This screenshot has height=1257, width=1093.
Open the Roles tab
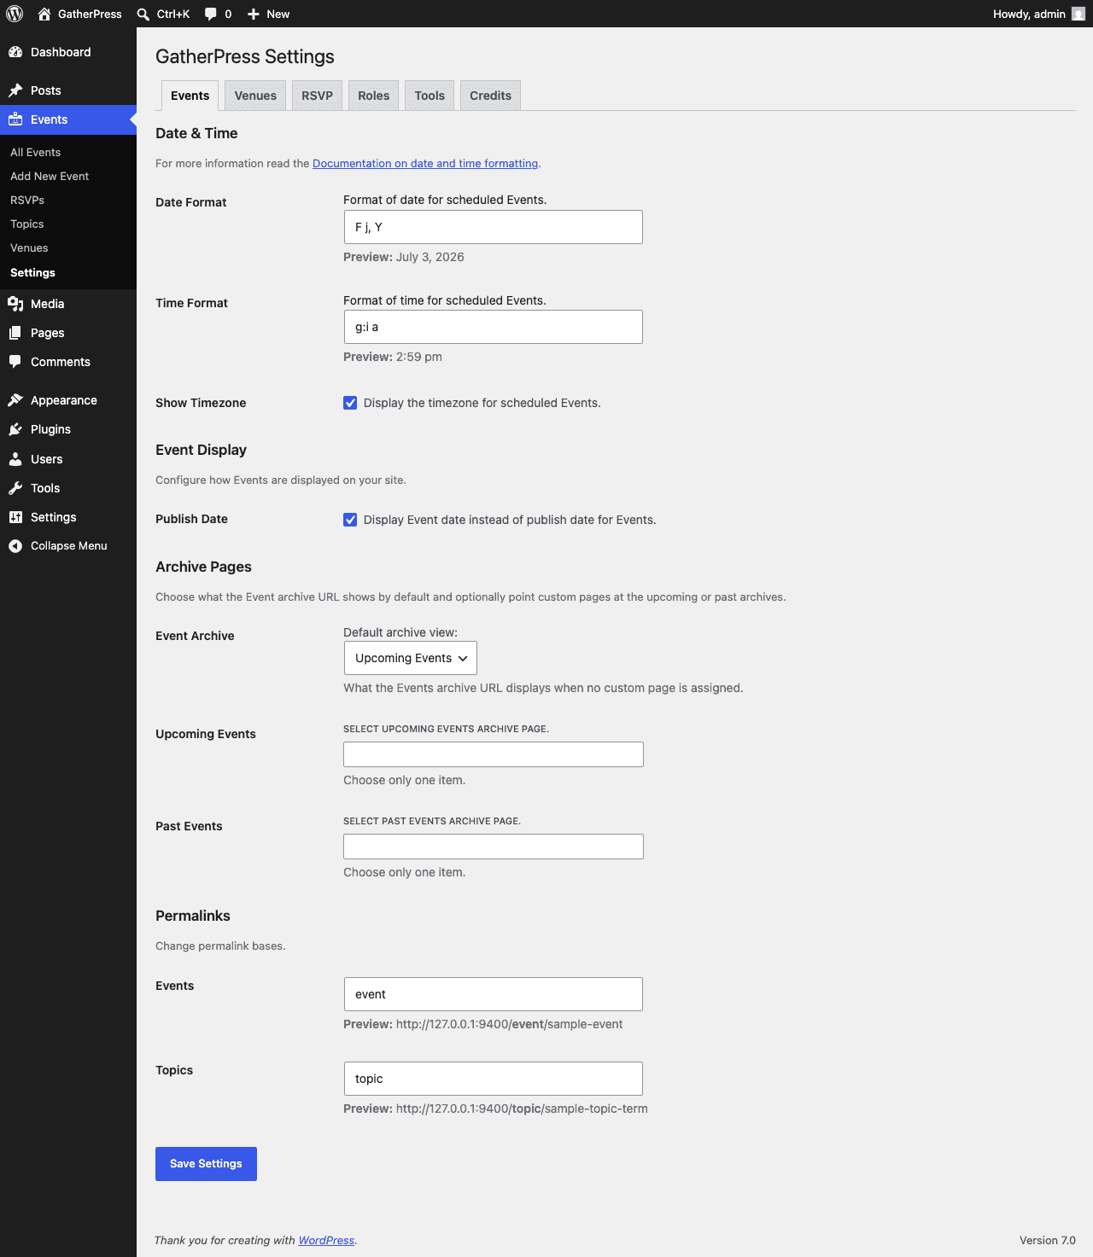coord(373,96)
